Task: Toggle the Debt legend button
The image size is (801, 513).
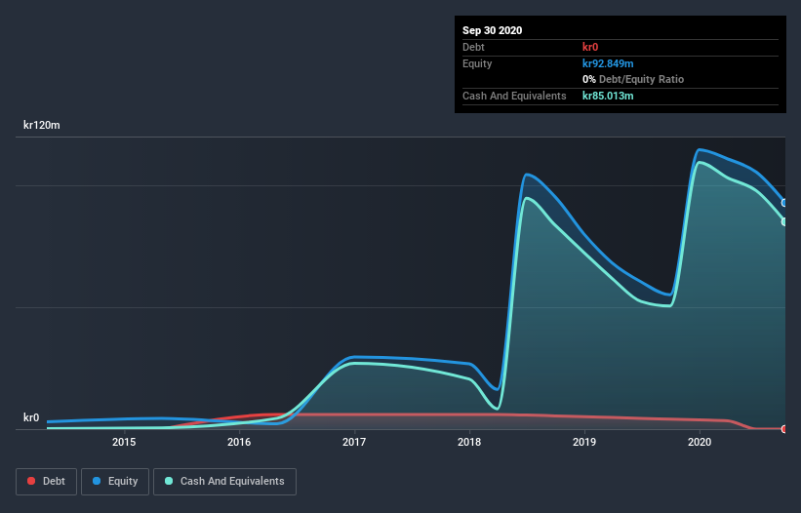Action: [46, 482]
